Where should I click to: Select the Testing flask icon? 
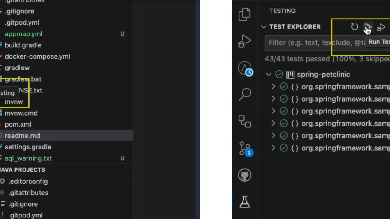tap(245, 201)
